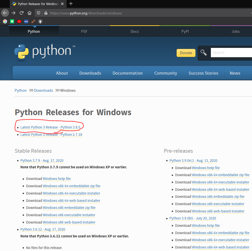
Task: Download 3.7.9 Windows x86-64 embeddable zip file
Action: tap(72, 186)
